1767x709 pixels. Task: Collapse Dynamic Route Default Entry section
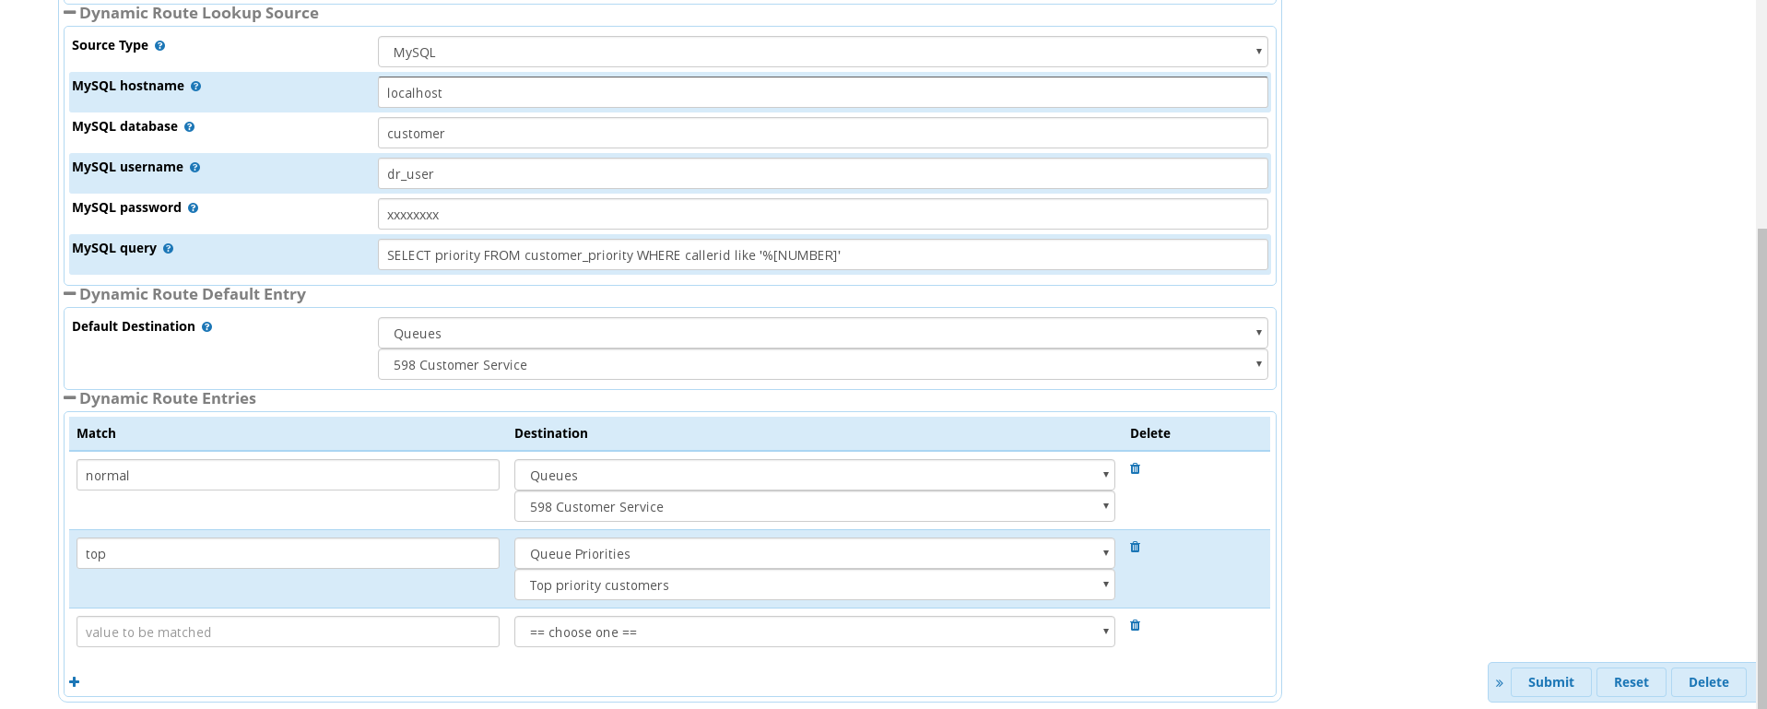click(x=70, y=294)
